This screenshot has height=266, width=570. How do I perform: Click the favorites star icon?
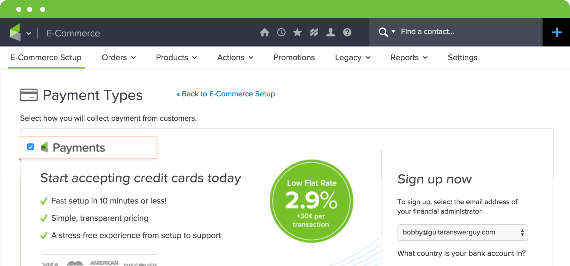(297, 32)
